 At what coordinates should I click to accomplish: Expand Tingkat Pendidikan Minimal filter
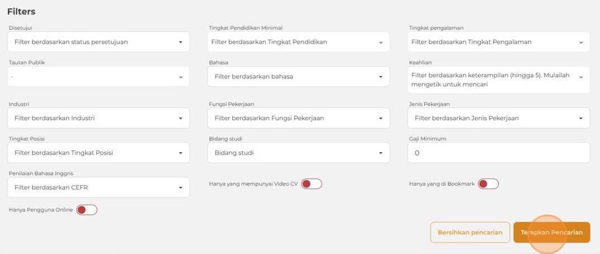(x=298, y=42)
